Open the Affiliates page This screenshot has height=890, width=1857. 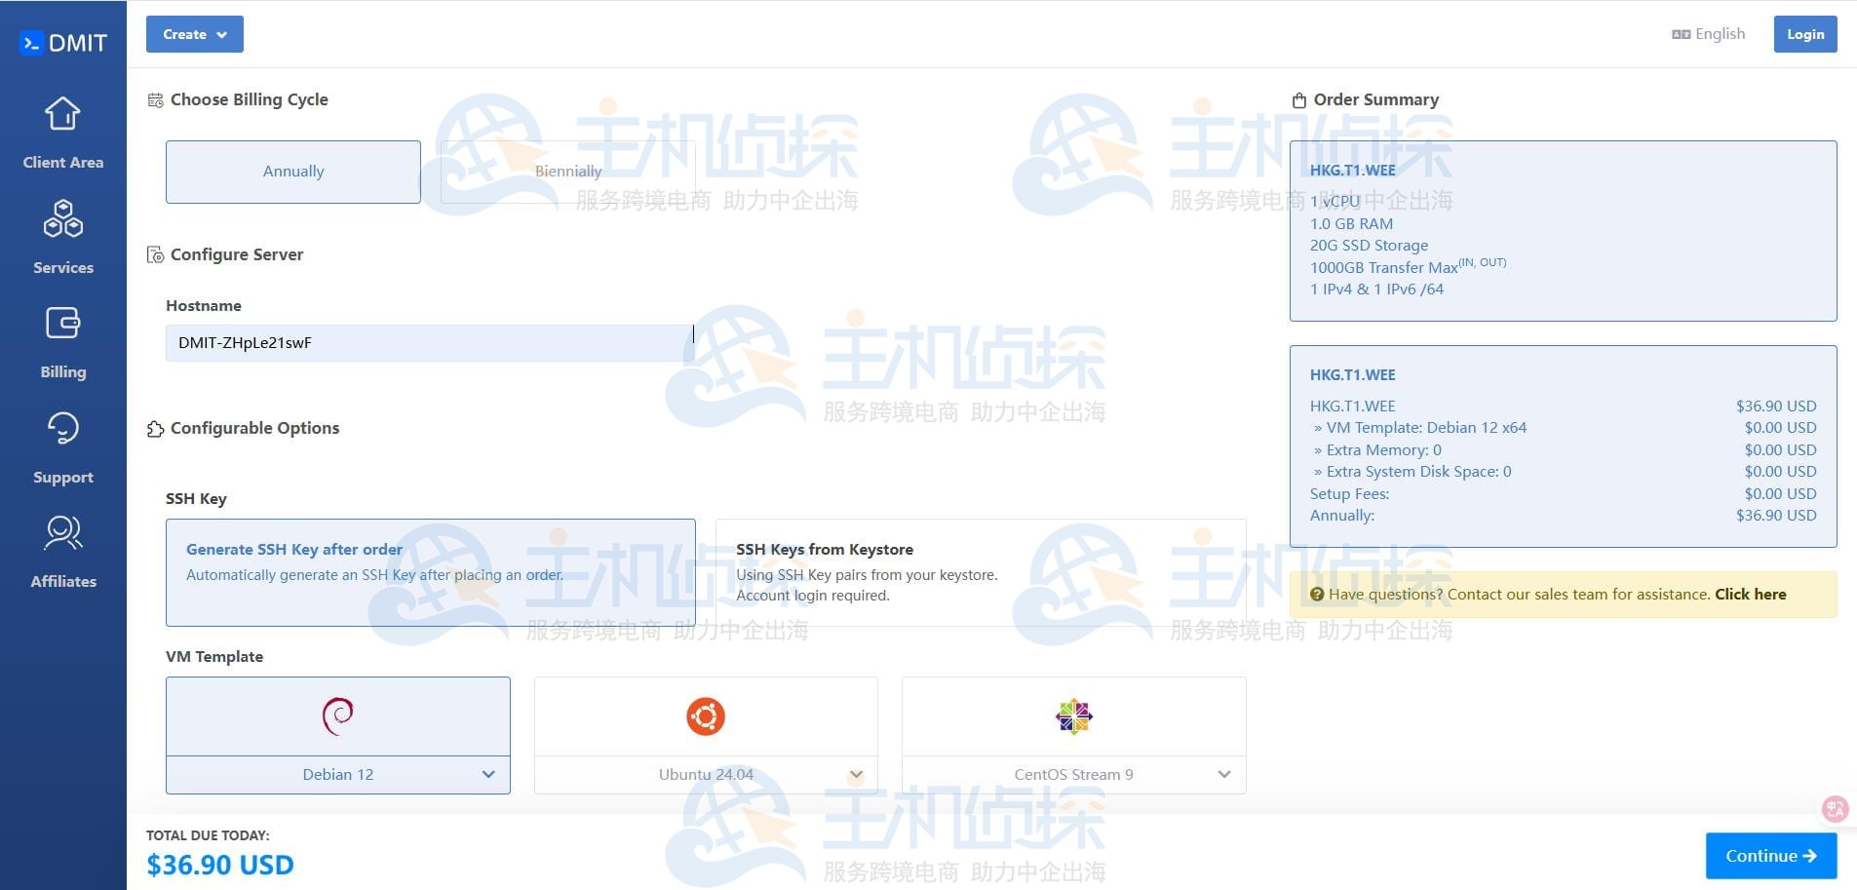[x=62, y=549]
